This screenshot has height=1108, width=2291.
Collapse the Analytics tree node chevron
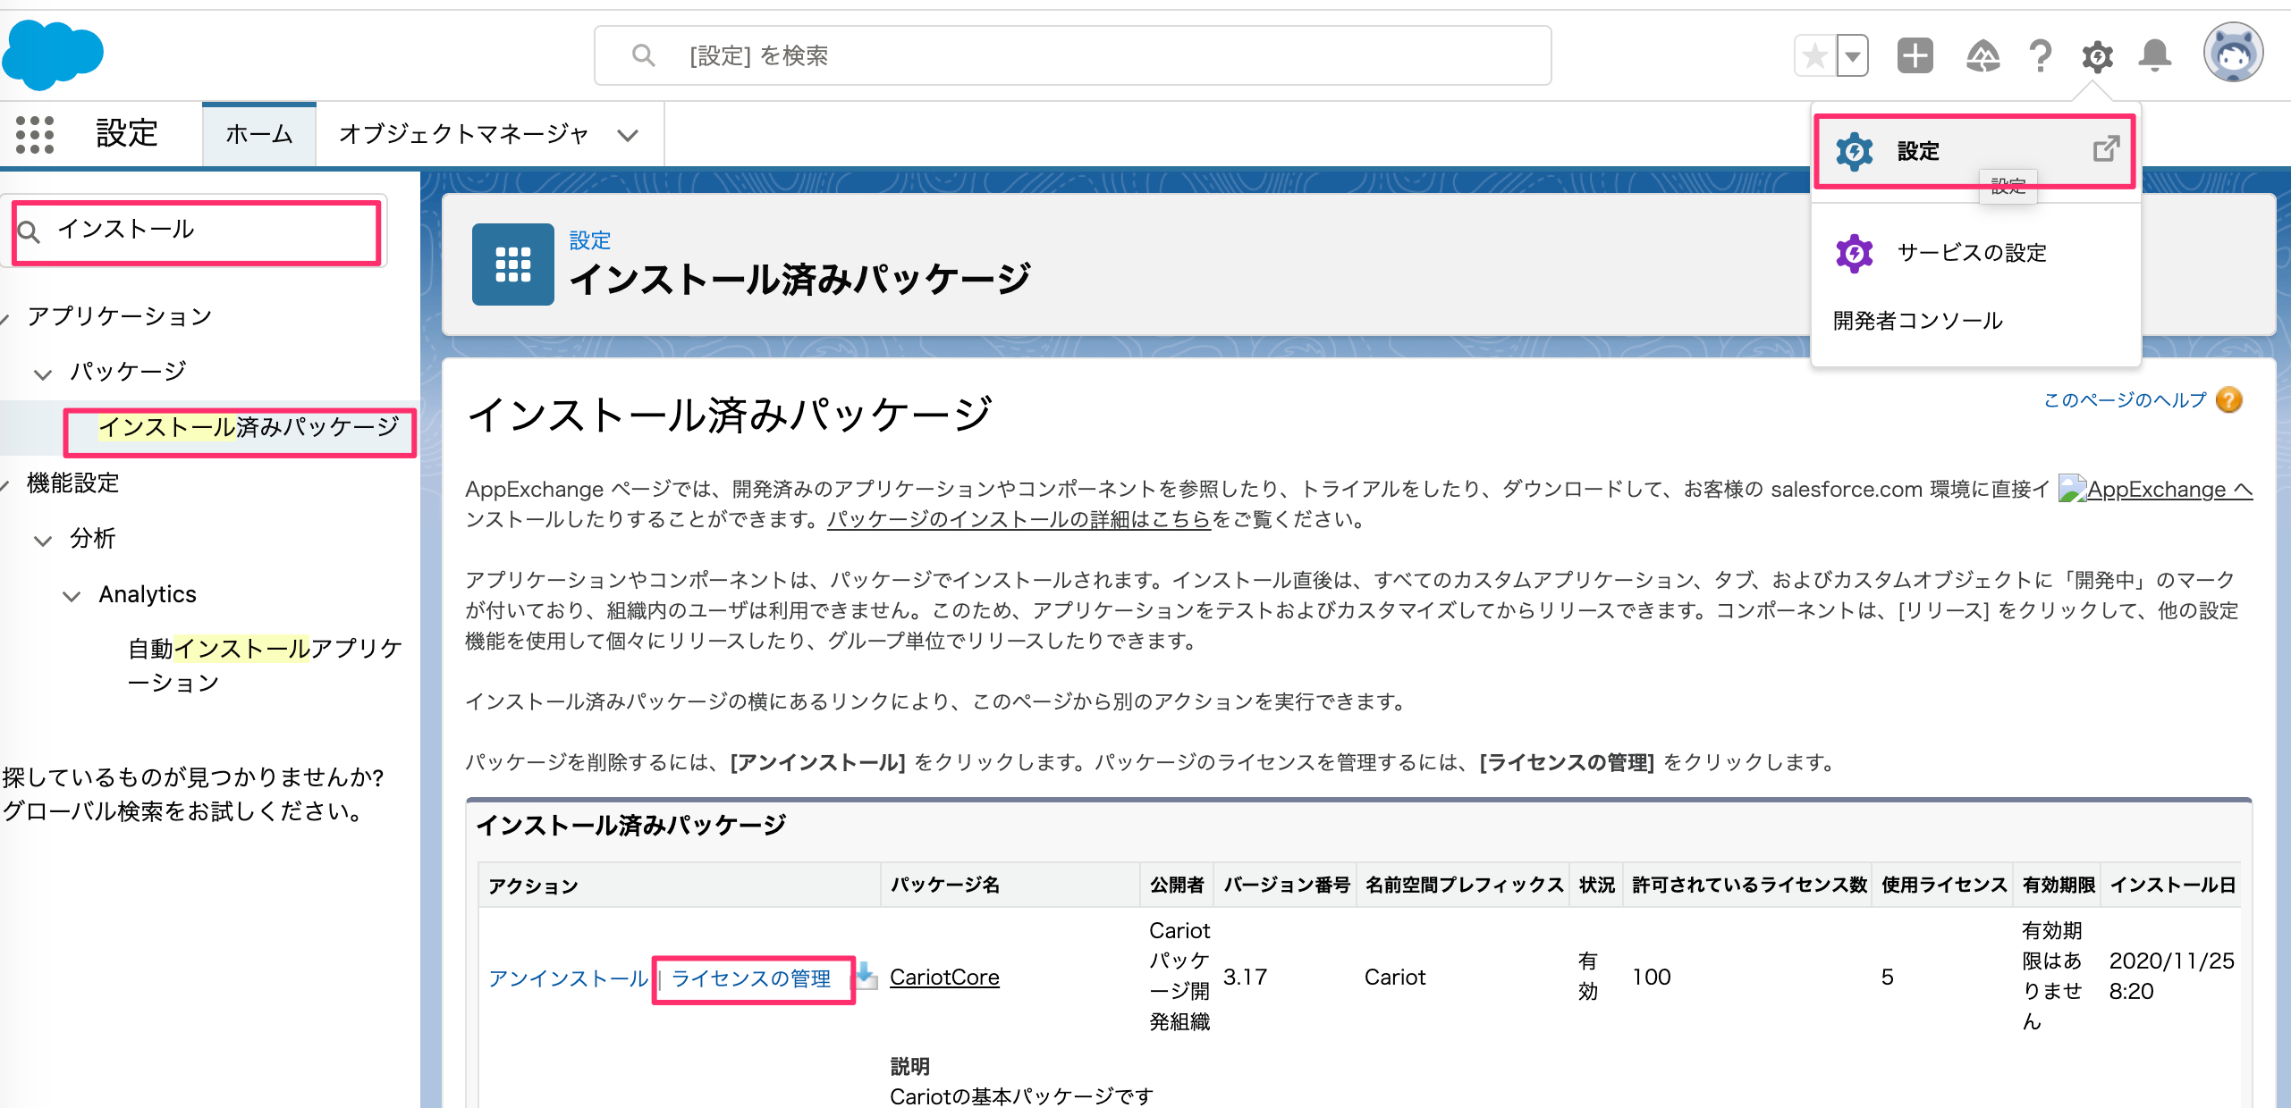coord(72,595)
